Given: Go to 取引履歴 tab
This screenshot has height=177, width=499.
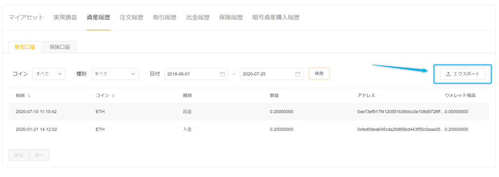Looking at the screenshot, I should coord(165,18).
